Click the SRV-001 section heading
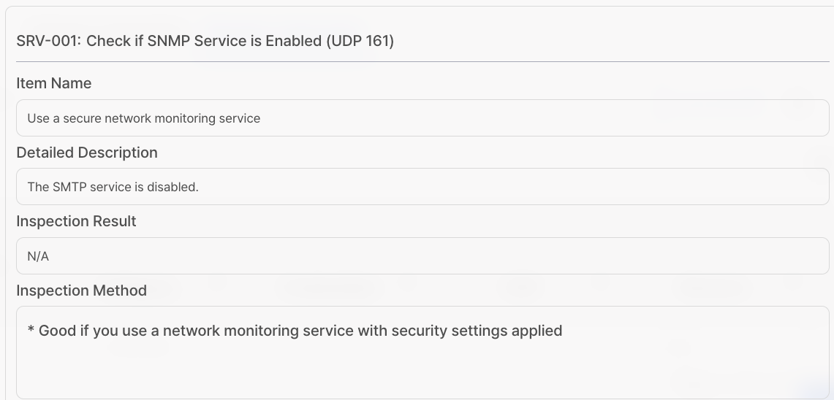This screenshot has width=834, height=400. click(x=205, y=41)
